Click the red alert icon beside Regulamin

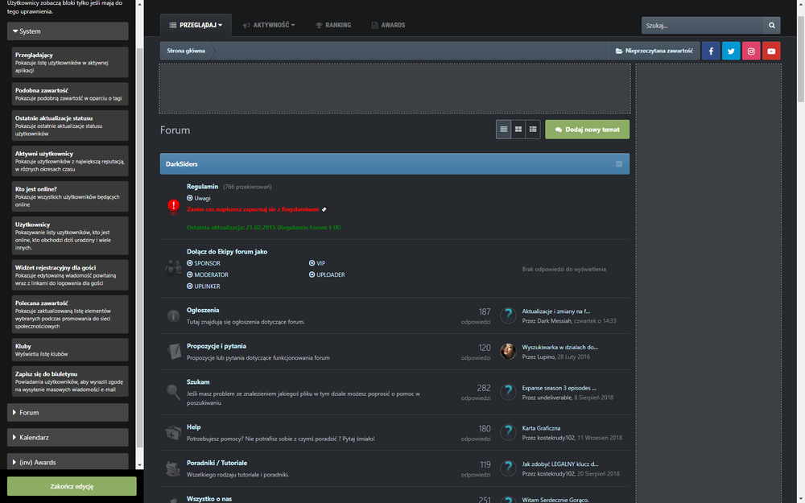click(173, 206)
